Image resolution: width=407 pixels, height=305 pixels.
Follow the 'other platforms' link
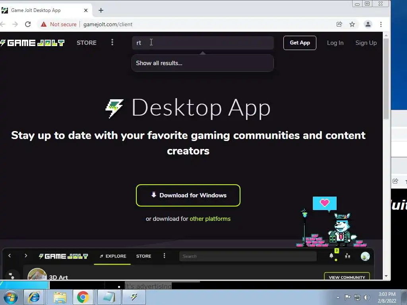210,219
